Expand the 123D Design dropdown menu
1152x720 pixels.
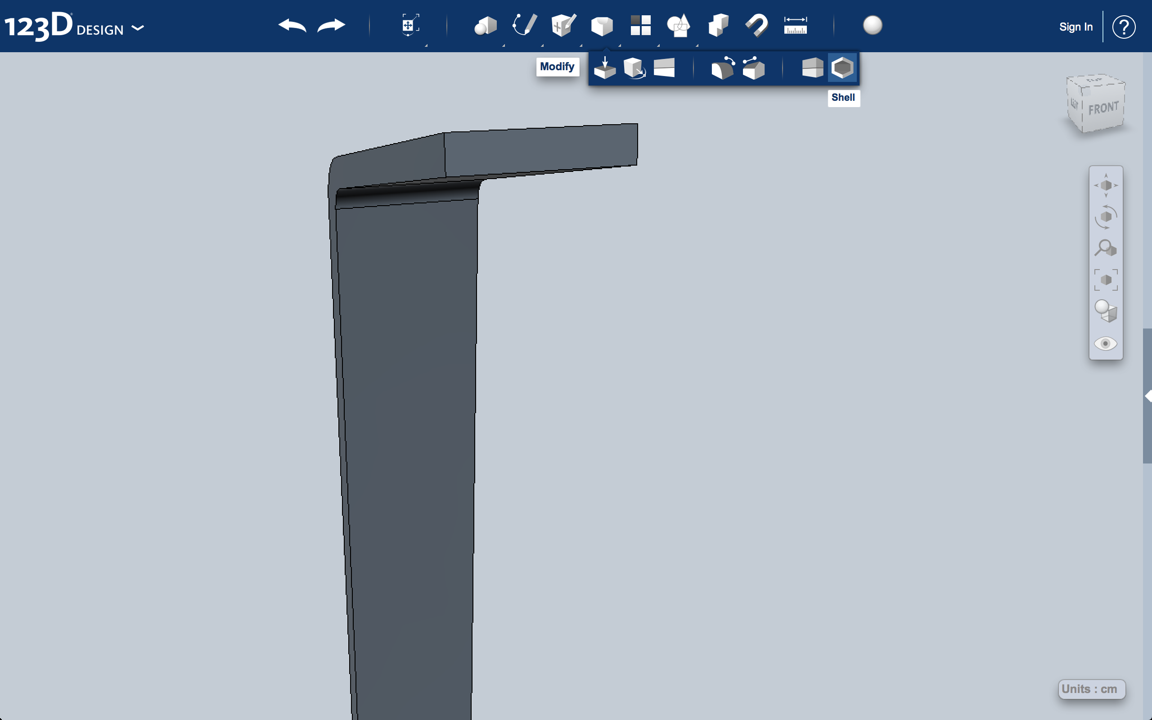click(138, 27)
